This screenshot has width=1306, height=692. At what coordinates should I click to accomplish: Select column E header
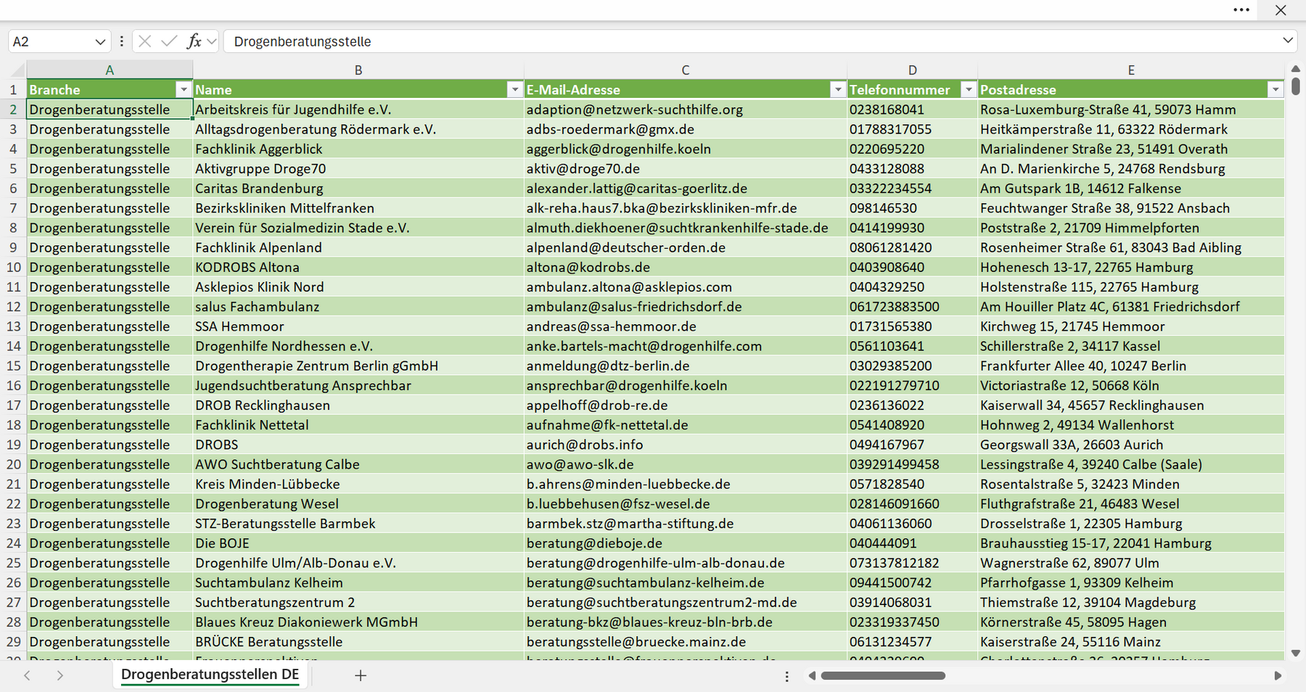pos(1130,70)
